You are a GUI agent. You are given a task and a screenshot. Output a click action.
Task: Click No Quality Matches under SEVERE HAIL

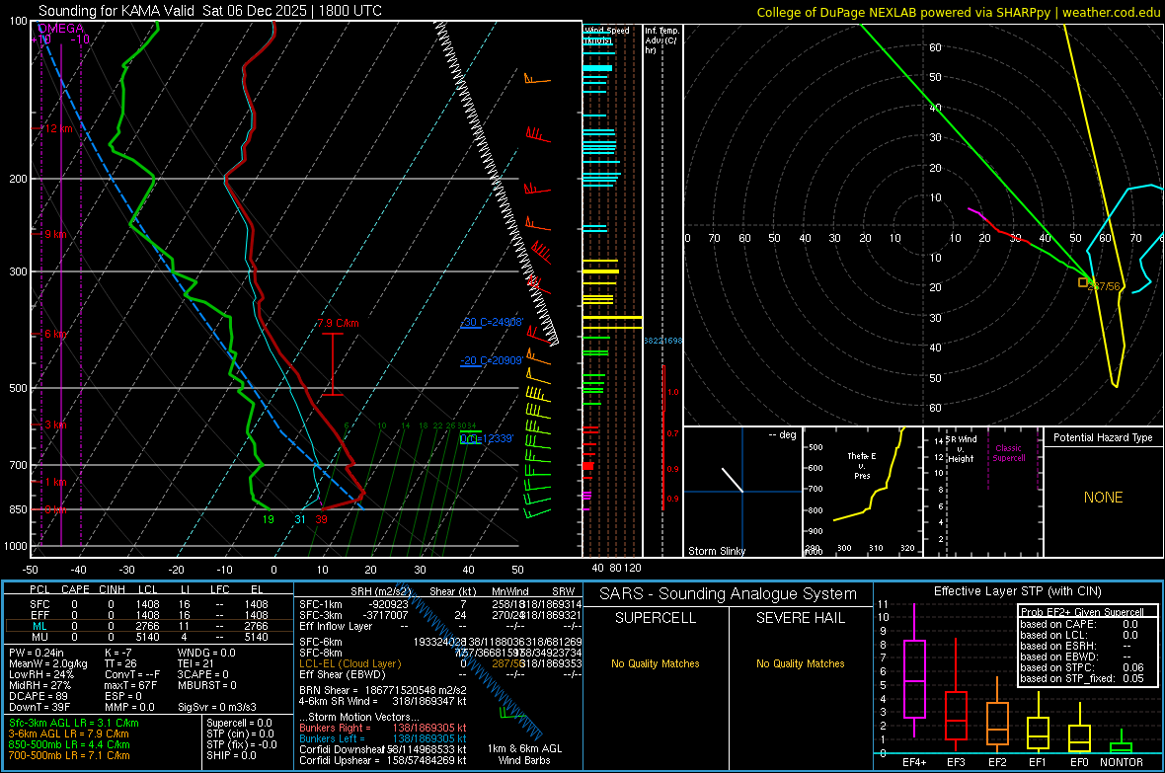click(800, 663)
